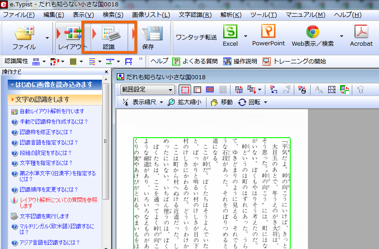Collapse the はじめに画像を読み込みます section header
This screenshot has height=249, width=379.
tap(51, 85)
